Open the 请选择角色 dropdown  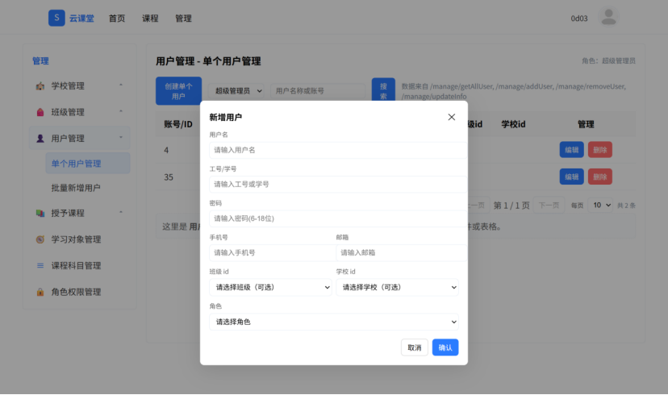[333, 322]
